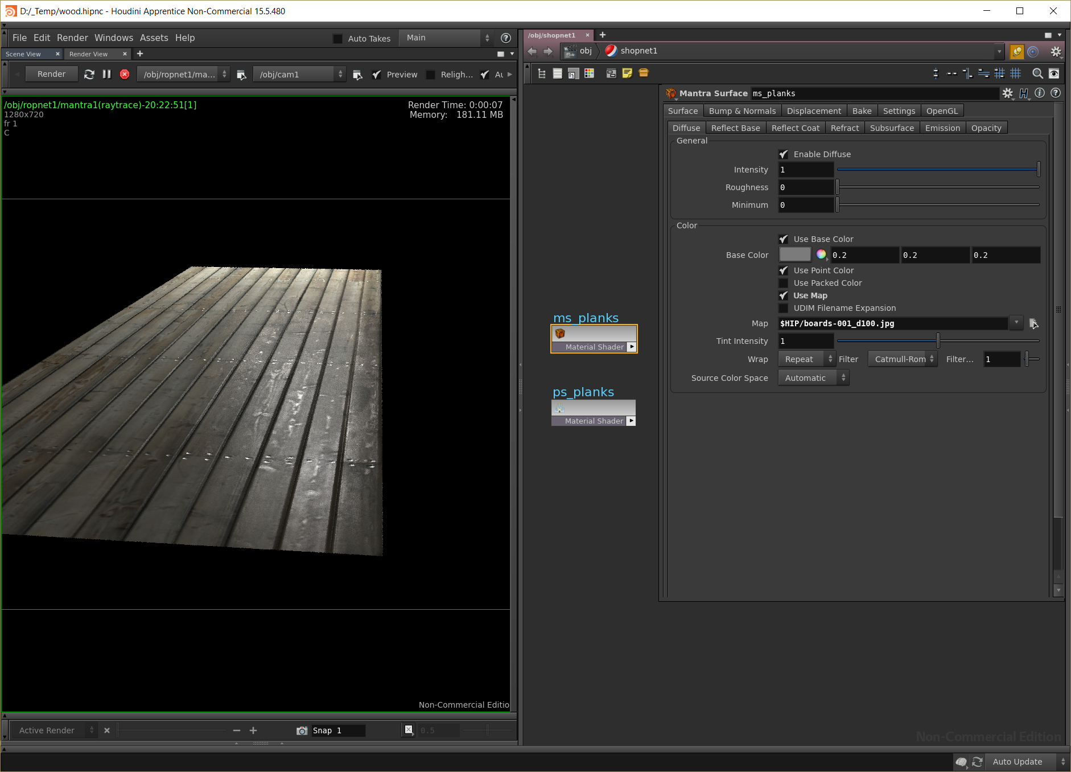The image size is (1071, 772).
Task: Pause the current render
Action: (106, 75)
